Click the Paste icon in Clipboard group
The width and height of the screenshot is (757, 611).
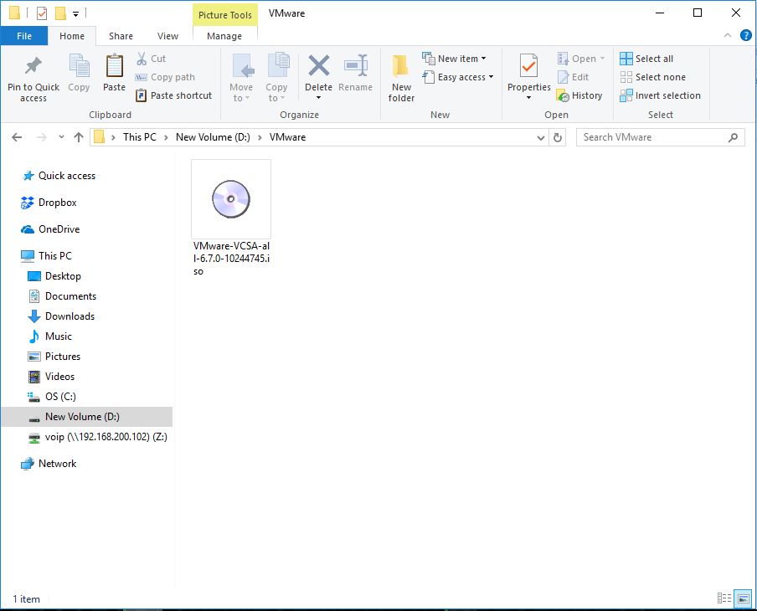click(114, 67)
